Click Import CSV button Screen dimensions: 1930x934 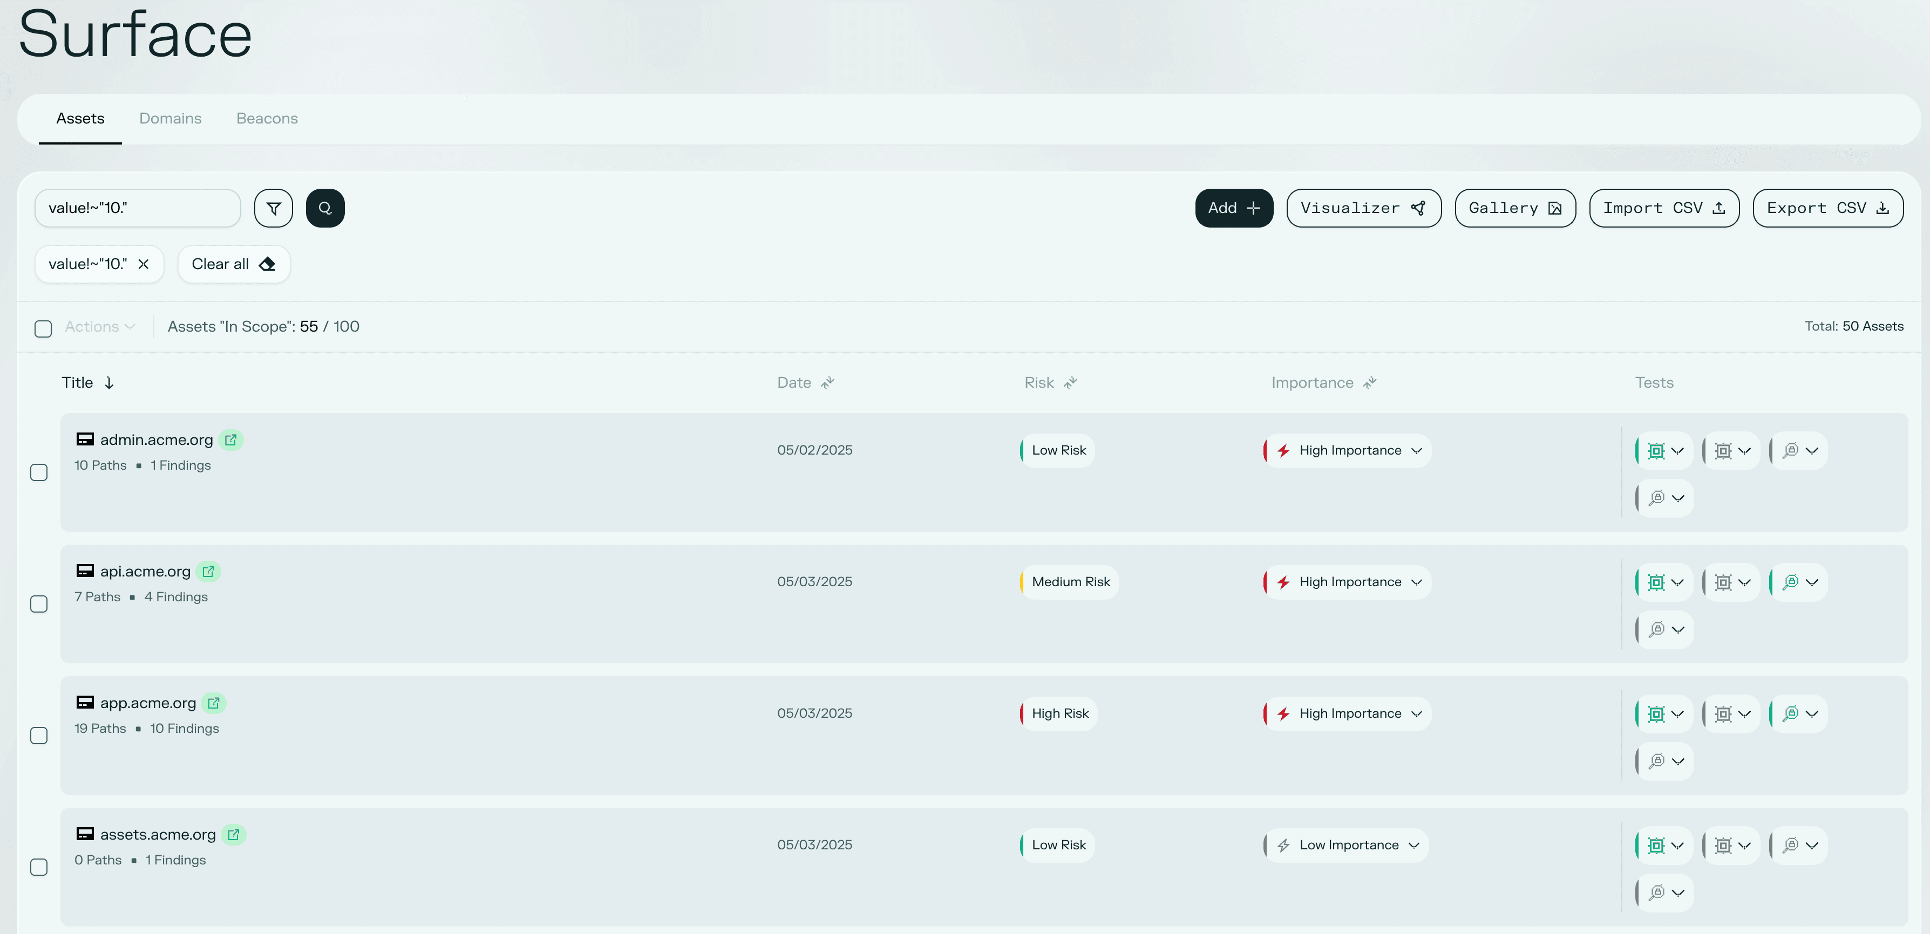(x=1664, y=208)
